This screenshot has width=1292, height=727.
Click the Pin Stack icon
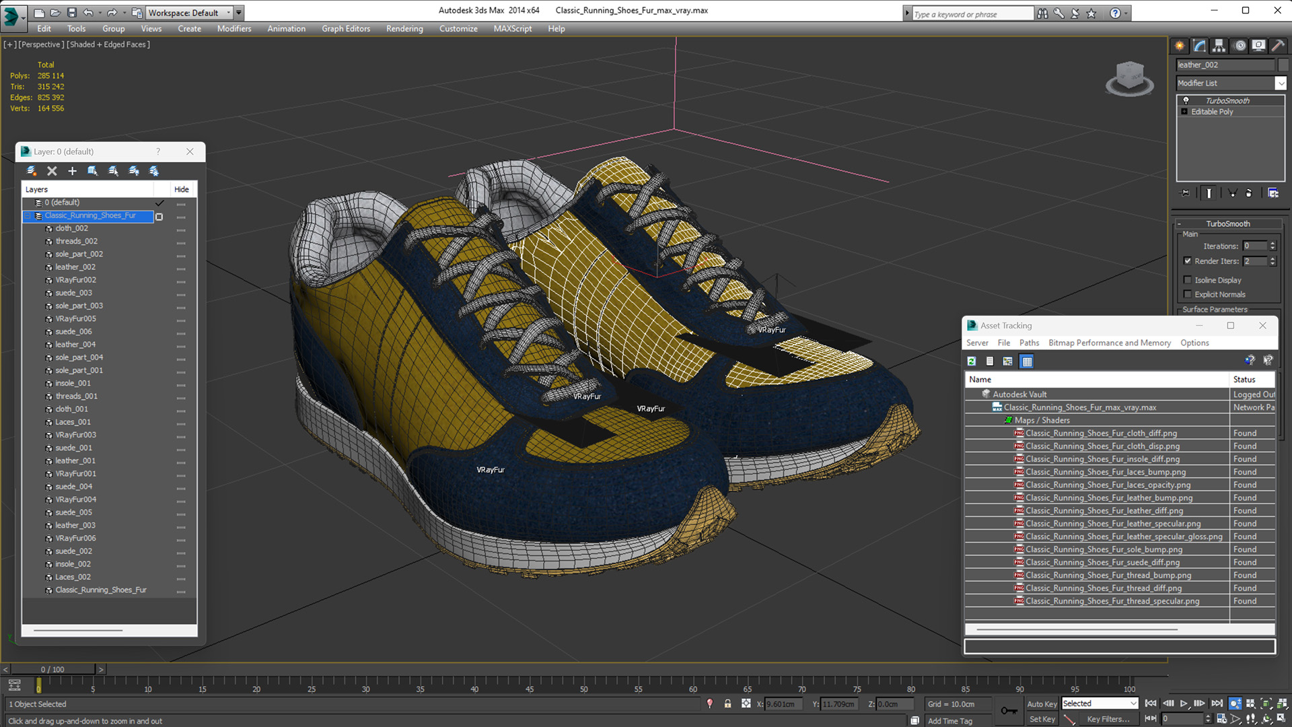coord(1186,193)
